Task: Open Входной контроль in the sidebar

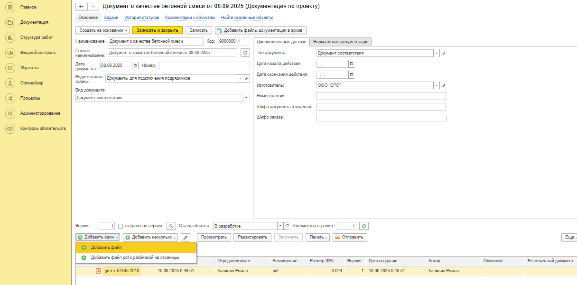Action: click(x=37, y=53)
